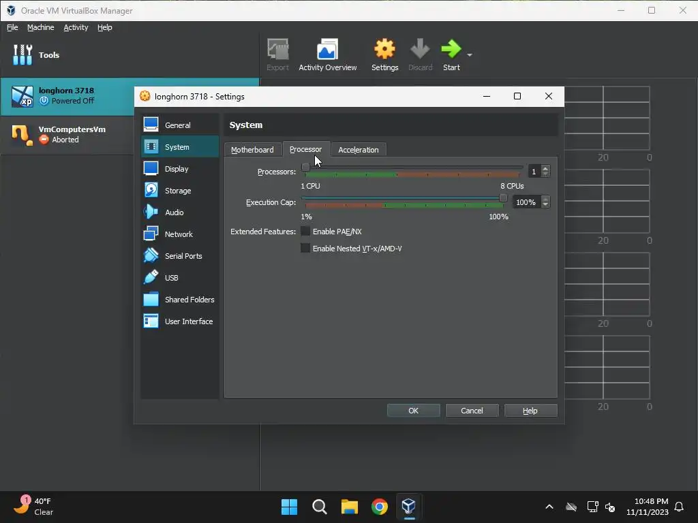Screen dimensions: 698x523
Task: Open the Network settings category
Action: (180, 234)
